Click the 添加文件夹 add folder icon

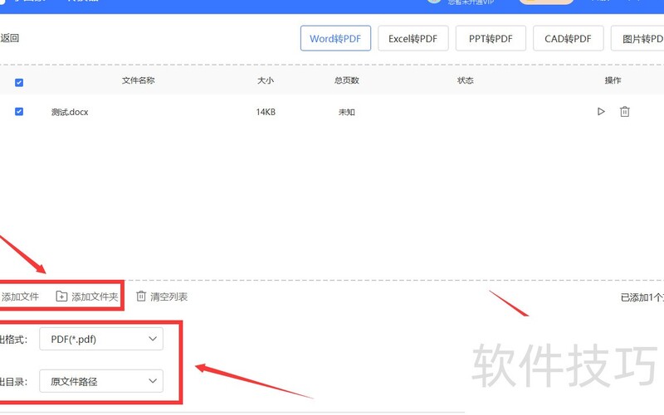(61, 297)
